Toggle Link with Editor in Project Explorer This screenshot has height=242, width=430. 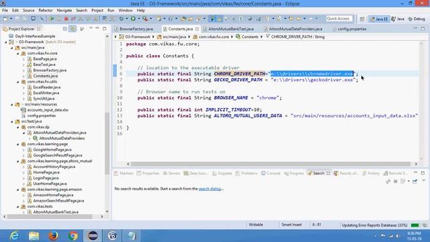pos(73,29)
